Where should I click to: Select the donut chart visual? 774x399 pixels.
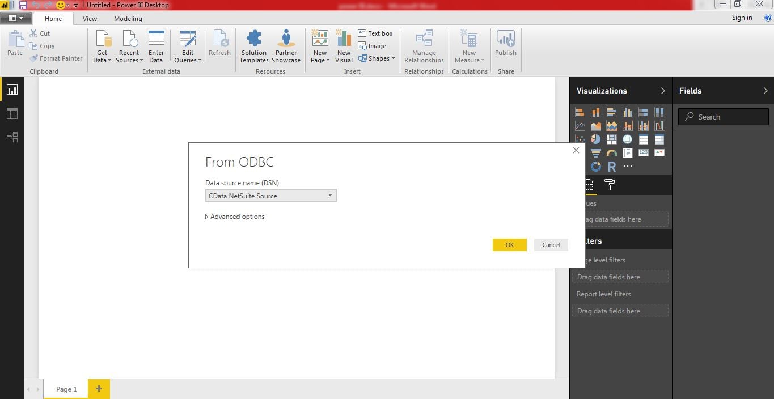point(595,166)
